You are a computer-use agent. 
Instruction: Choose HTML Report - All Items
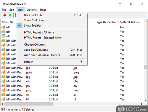click(x=52, y=33)
